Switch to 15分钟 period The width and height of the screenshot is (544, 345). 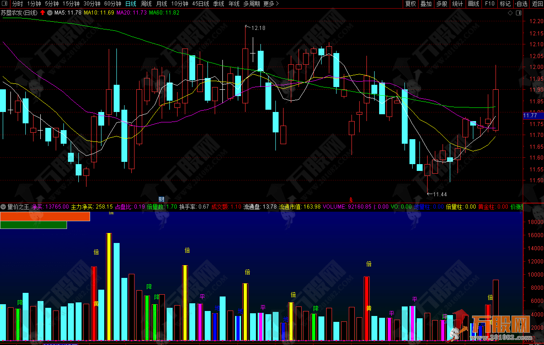(x=71, y=4)
